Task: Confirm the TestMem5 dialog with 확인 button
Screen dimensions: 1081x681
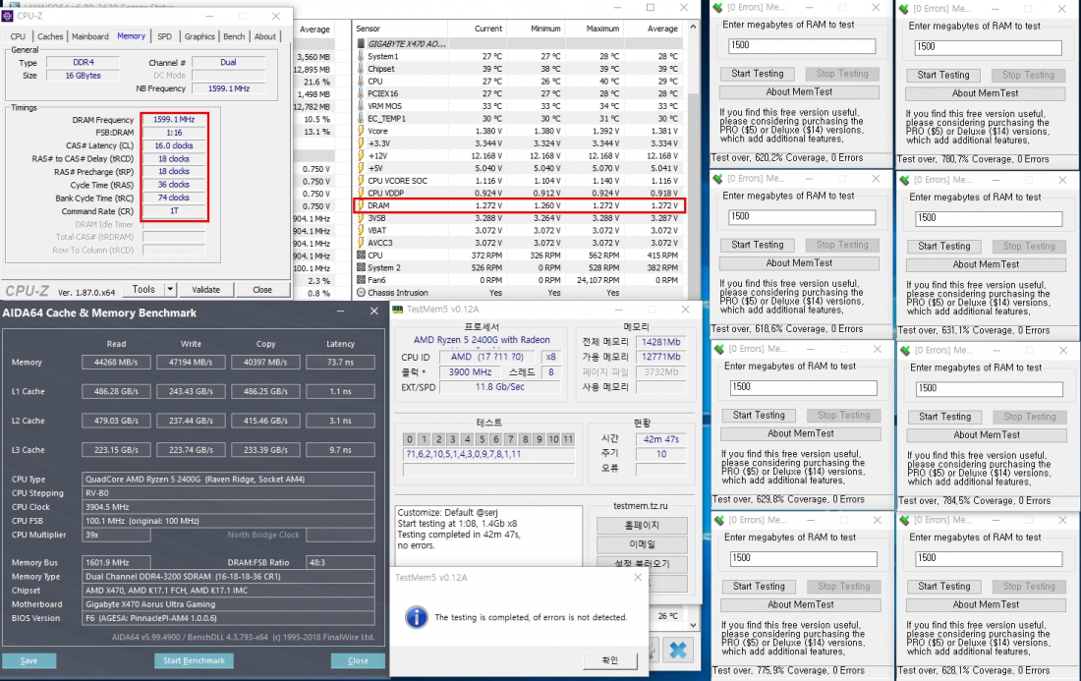Action: 610,660
